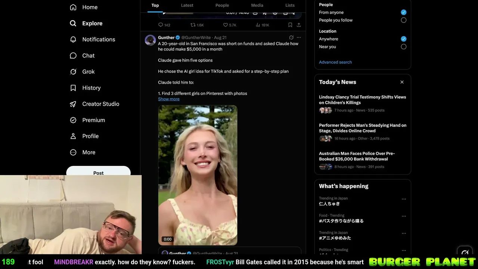Reply to the post with 142 replies
478x269 pixels.
(164, 25)
